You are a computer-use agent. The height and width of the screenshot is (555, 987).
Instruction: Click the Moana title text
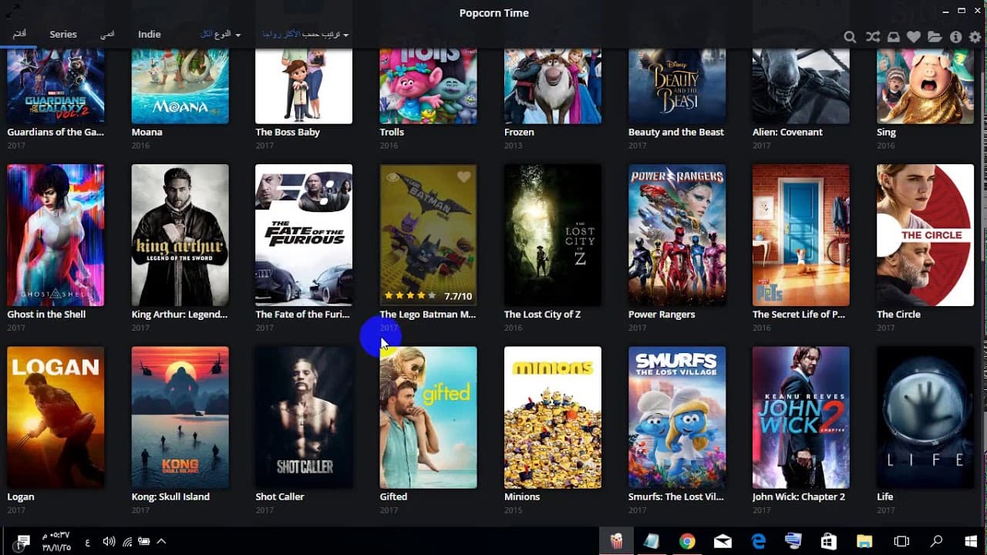click(147, 132)
